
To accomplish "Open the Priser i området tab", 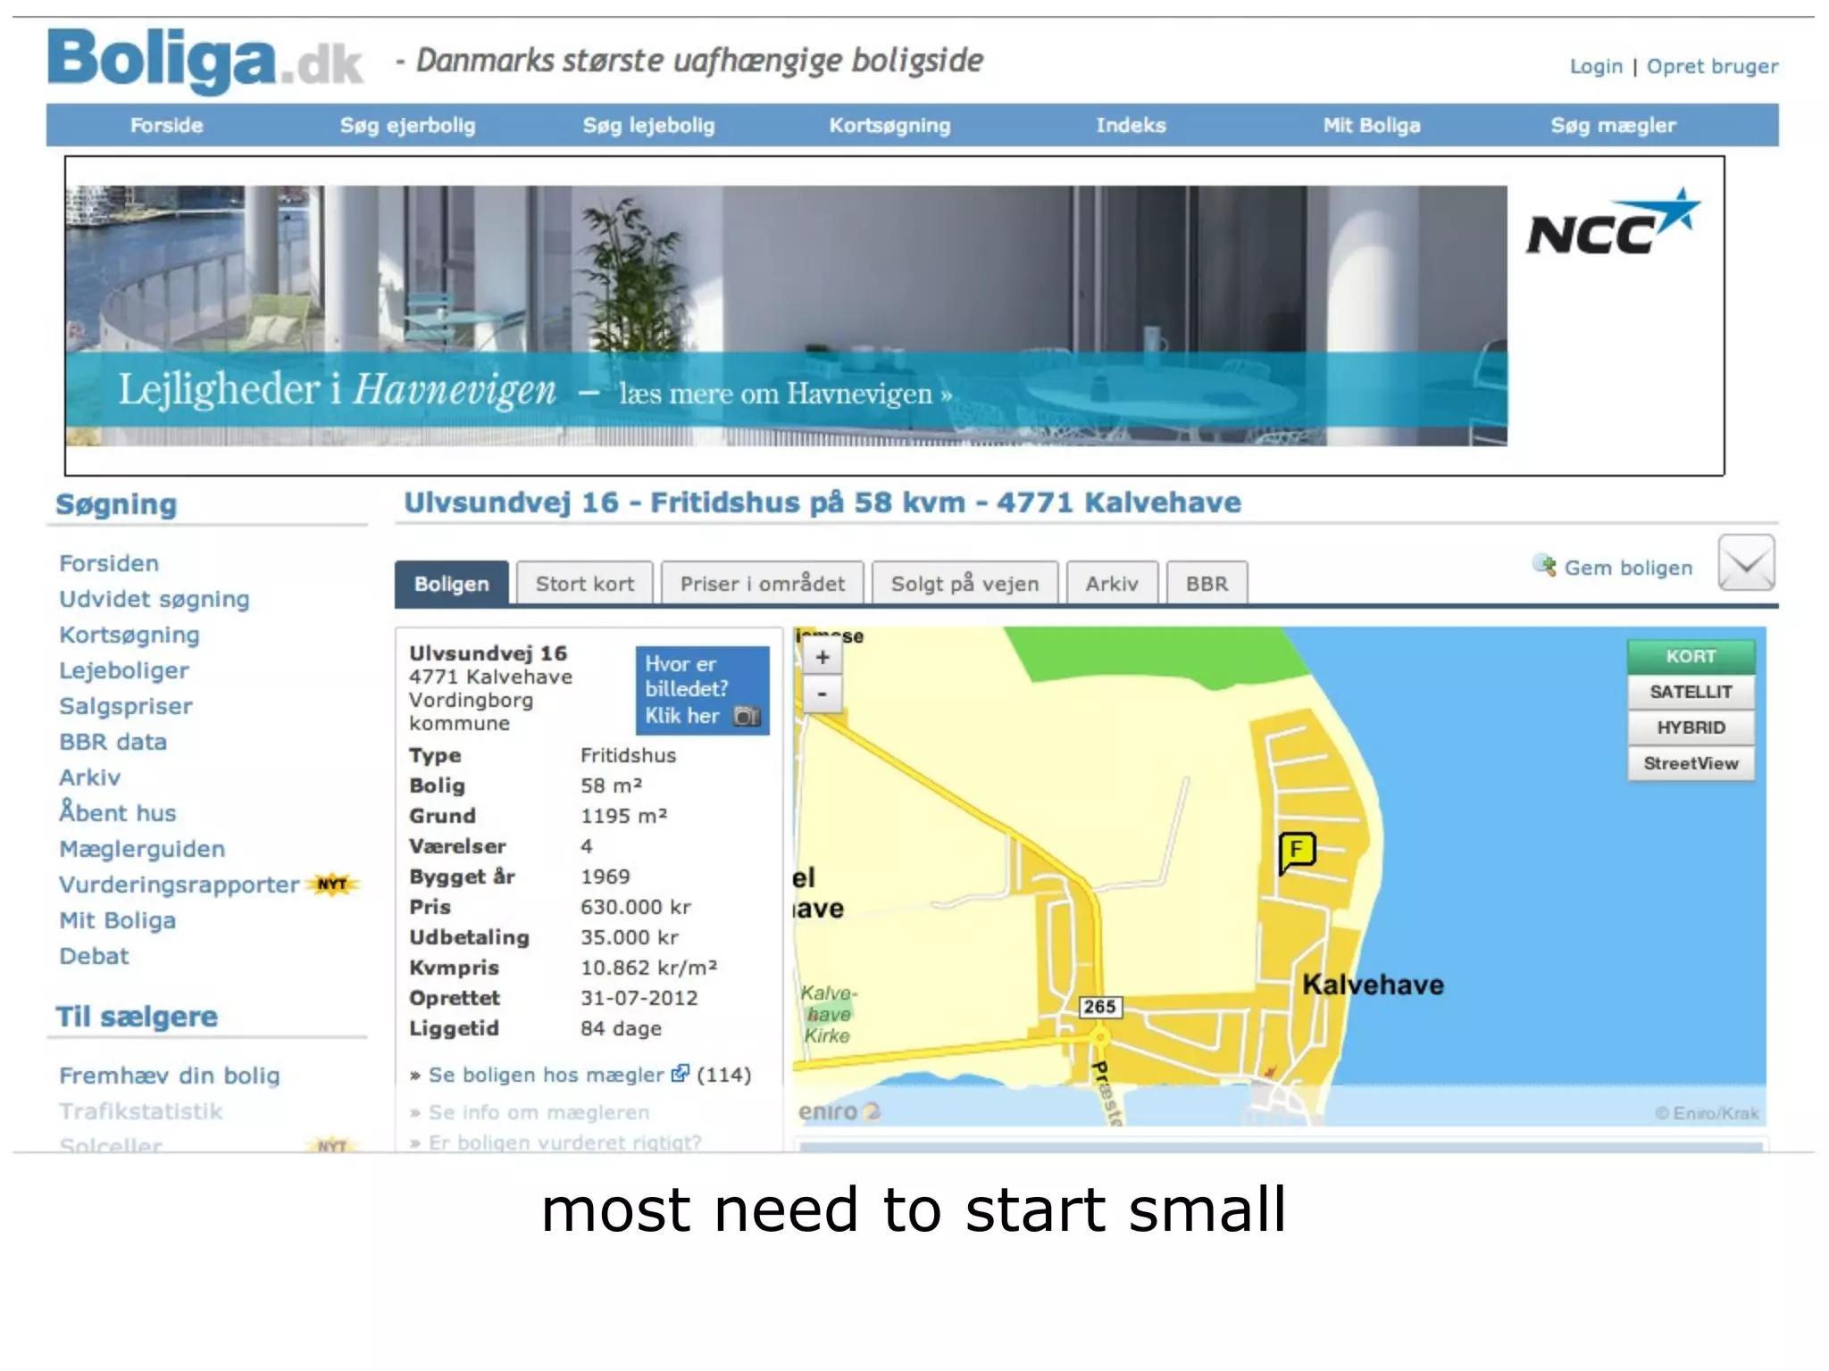I will [762, 584].
